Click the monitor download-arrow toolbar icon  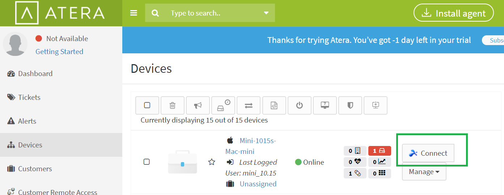pyautogui.click(x=376, y=105)
